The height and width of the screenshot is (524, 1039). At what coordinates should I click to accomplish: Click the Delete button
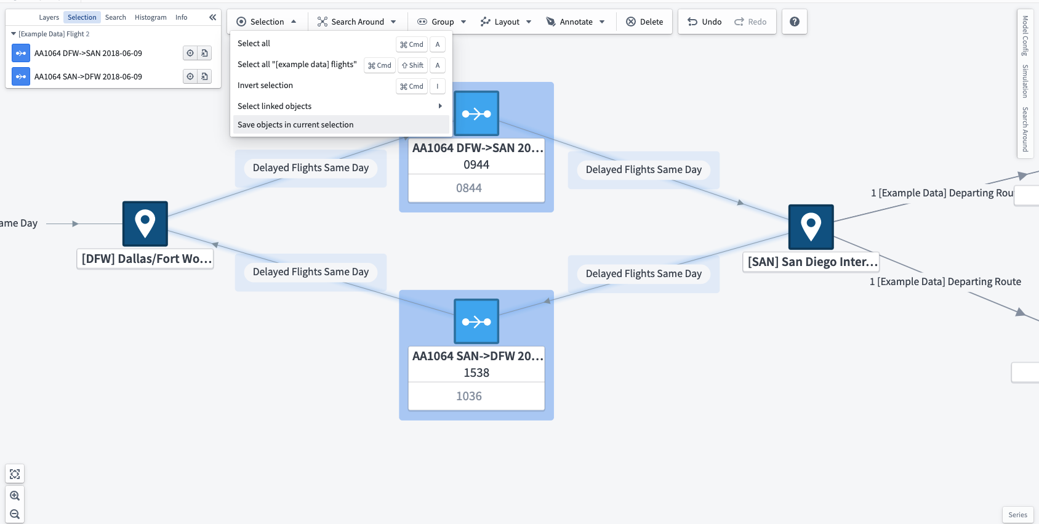click(x=644, y=22)
